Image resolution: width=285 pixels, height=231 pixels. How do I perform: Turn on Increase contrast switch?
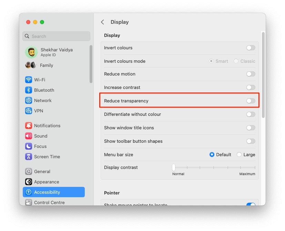pos(251,88)
